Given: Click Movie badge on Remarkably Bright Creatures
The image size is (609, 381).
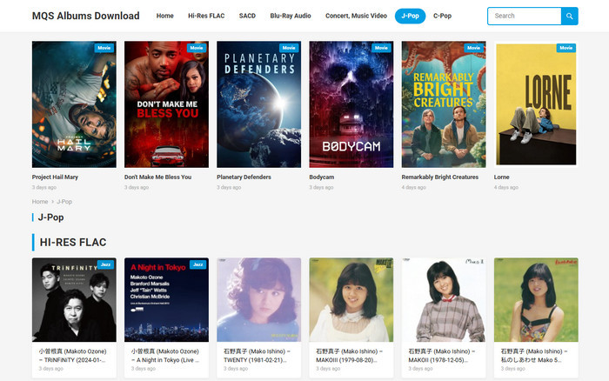Looking at the screenshot, I should (474, 48).
